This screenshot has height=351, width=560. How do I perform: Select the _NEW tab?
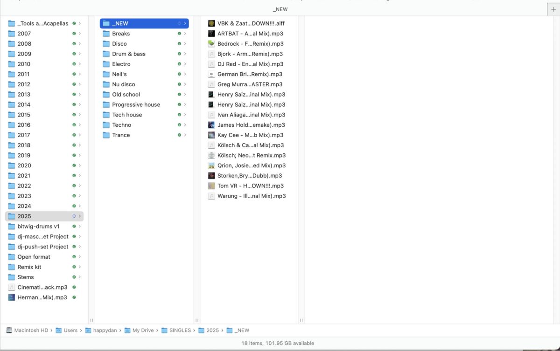coord(280,9)
